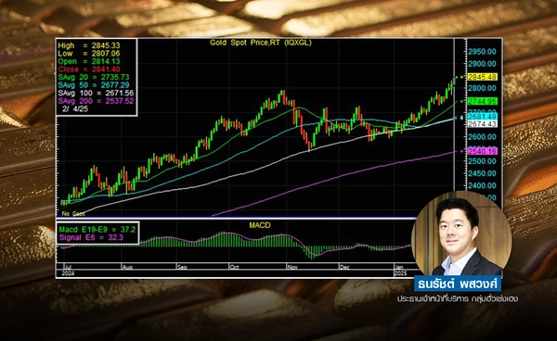Viewport: 557px width, 341px height.
Task: Click the MACD panel title
Action: click(x=260, y=225)
